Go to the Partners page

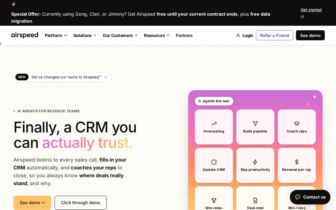tap(184, 36)
